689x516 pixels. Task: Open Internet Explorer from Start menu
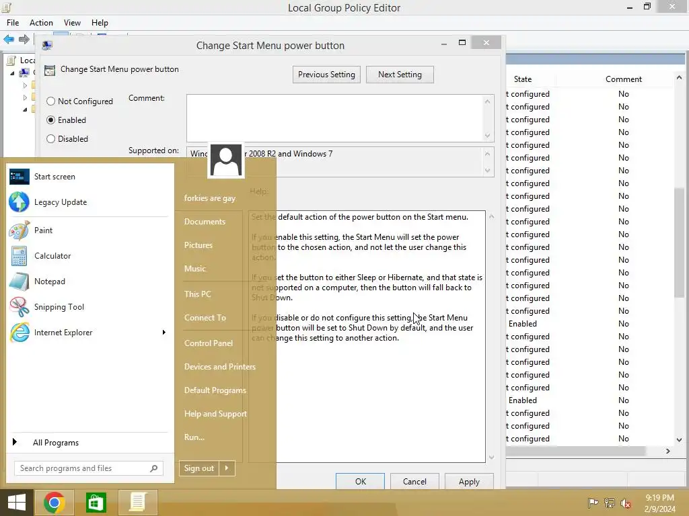83,333
